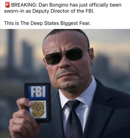The width and height of the screenshot is (130, 138).
Task: Click the gold badge emblem in wallet
Action: [38, 109]
